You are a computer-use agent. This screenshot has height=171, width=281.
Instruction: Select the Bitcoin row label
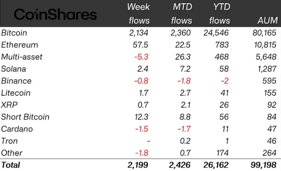14,33
